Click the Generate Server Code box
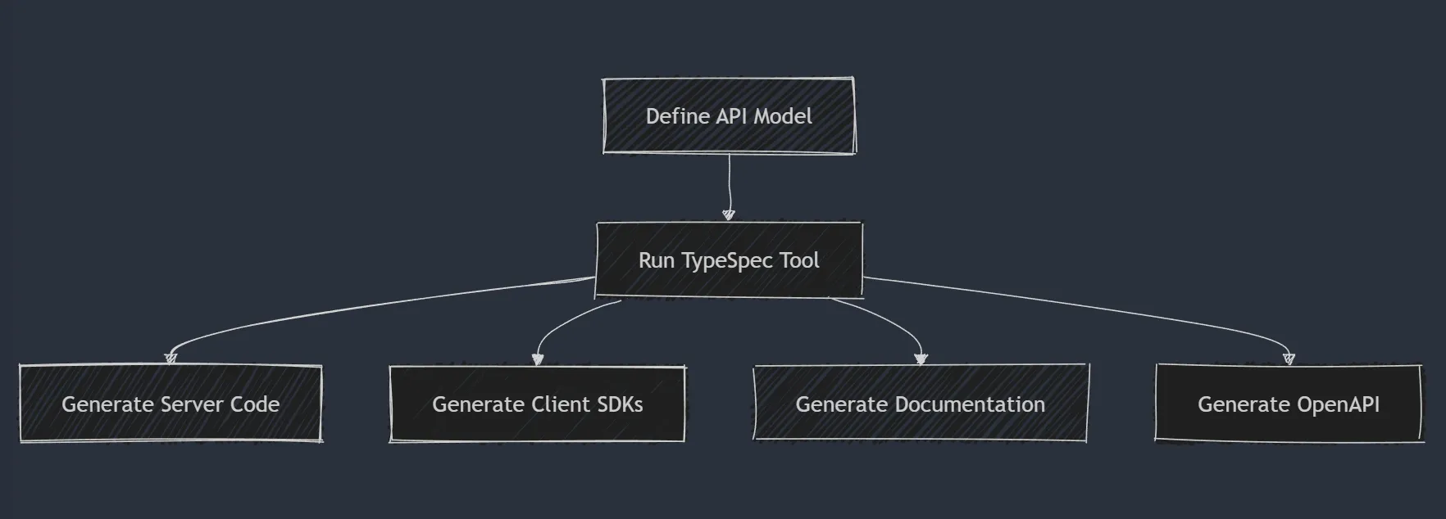 (x=171, y=404)
